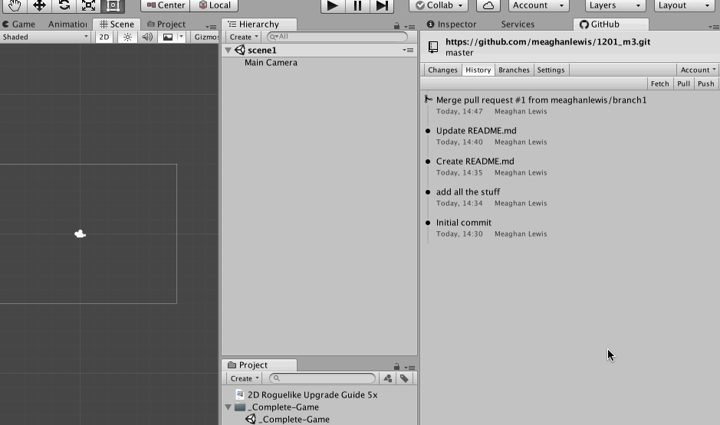Image resolution: width=720 pixels, height=425 pixels.
Task: Step one frame forward
Action: 382,5
